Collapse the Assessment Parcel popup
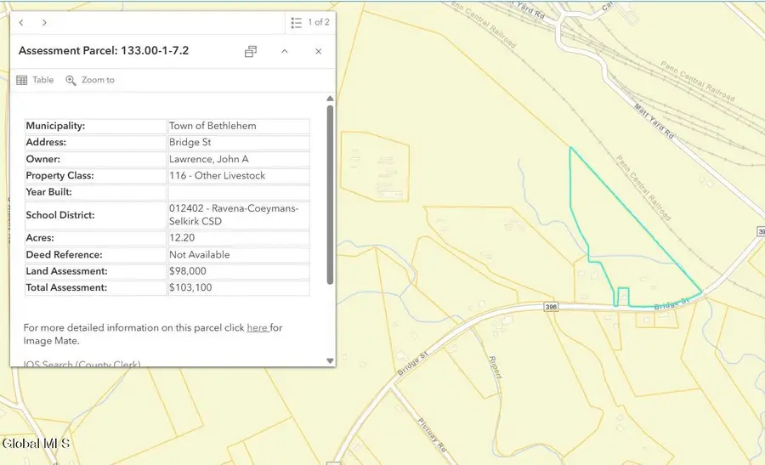Image resolution: width=765 pixels, height=465 pixels. pyautogui.click(x=285, y=51)
